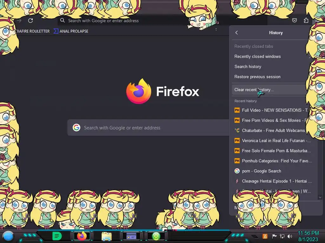325x243 pixels.
Task: Click the orange Java tray icon
Action: (265, 236)
